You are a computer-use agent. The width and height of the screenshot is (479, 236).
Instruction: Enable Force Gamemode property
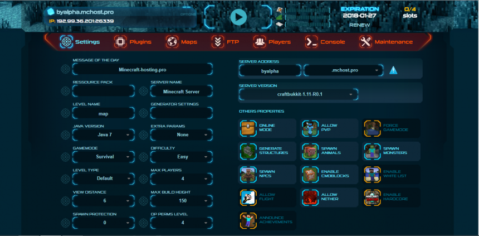pos(392,128)
